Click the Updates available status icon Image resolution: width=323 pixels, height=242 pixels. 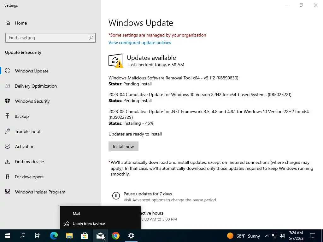(116, 61)
